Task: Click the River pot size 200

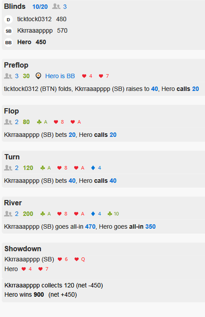Action: pos(28,214)
